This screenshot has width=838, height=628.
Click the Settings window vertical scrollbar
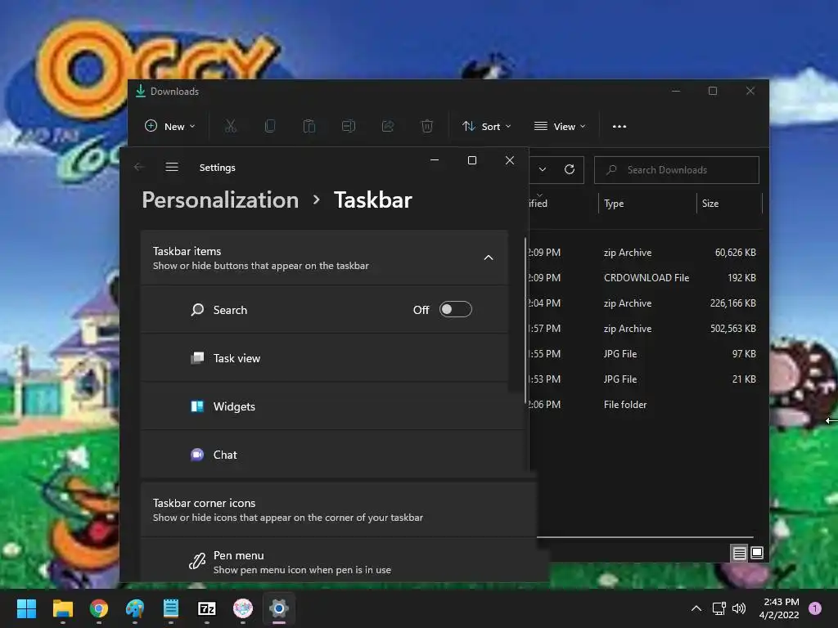(x=526, y=321)
